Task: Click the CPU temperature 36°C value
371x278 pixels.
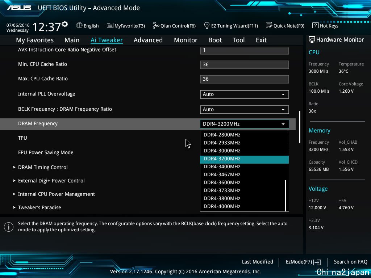Action: (343, 71)
